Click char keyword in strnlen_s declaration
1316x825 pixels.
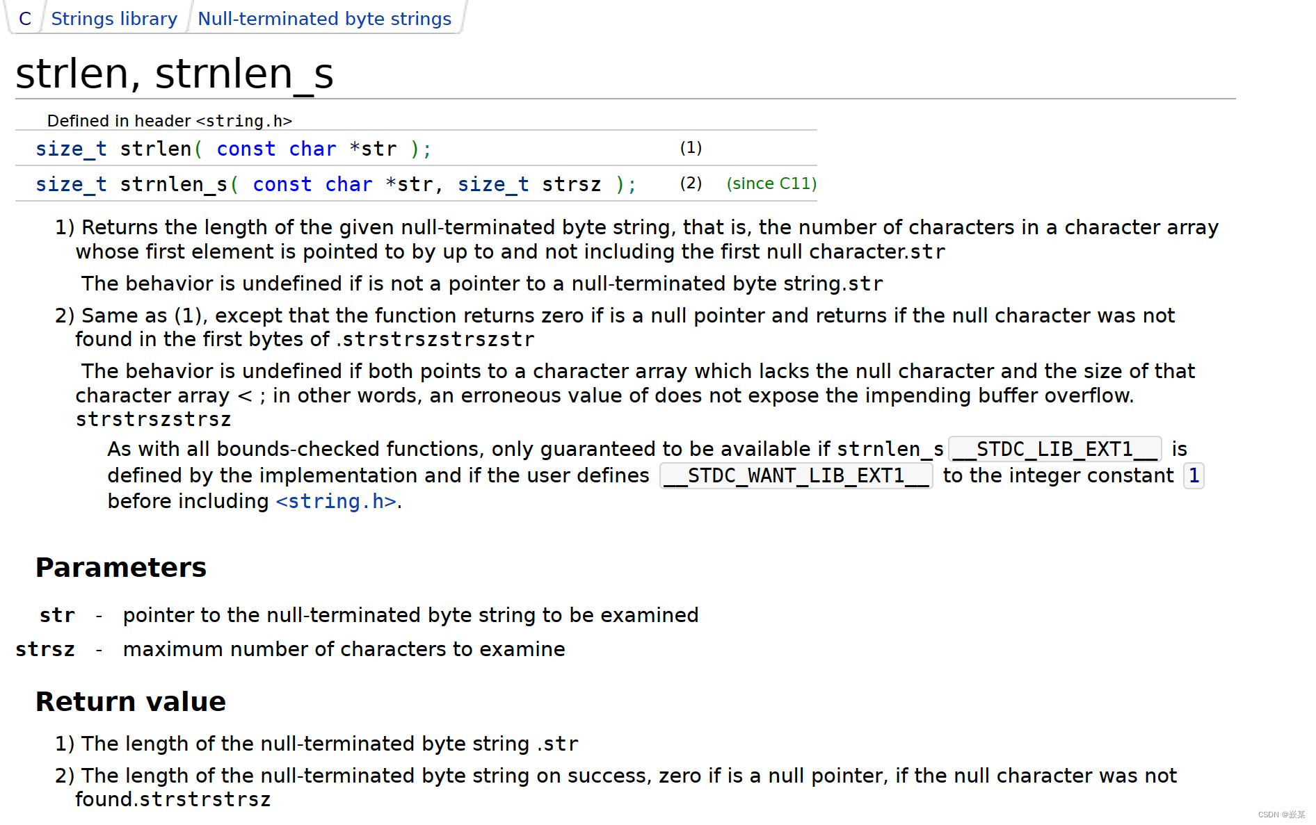pos(348,184)
